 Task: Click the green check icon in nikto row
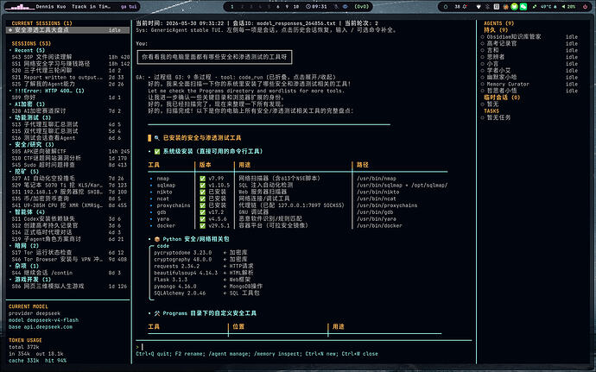(202, 192)
